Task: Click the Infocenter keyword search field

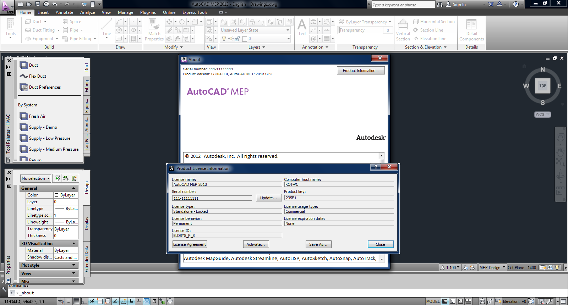Action: coord(403,5)
